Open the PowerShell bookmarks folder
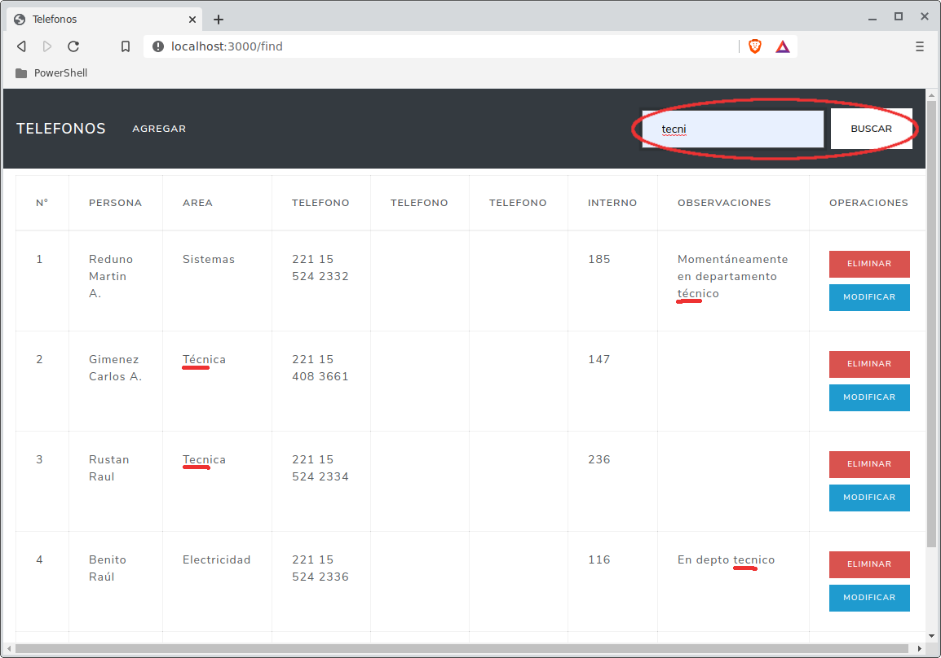The image size is (941, 658). coord(51,73)
